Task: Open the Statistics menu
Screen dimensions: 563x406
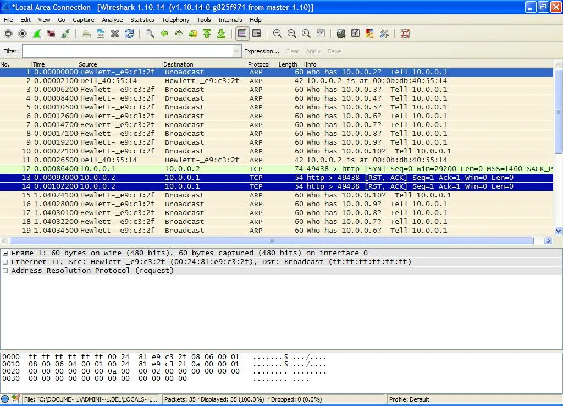Action: tap(142, 20)
